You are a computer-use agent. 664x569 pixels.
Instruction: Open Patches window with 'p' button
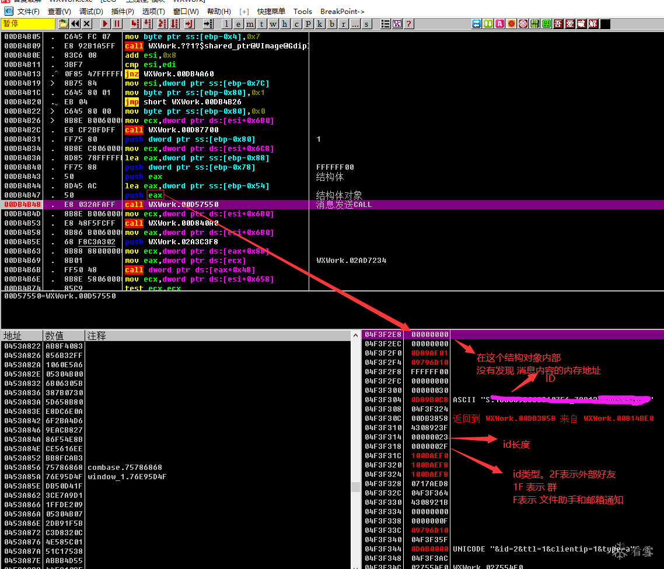tap(308, 24)
